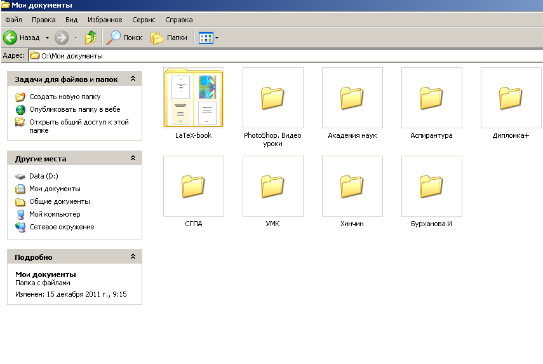The height and width of the screenshot is (364, 543).
Task: Click the Аспирантура folder name
Action: coord(431,135)
